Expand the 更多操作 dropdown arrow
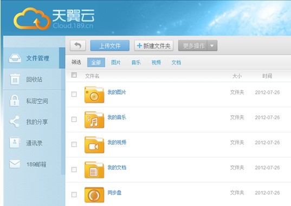The width and height of the screenshot is (291, 206). click(x=212, y=46)
